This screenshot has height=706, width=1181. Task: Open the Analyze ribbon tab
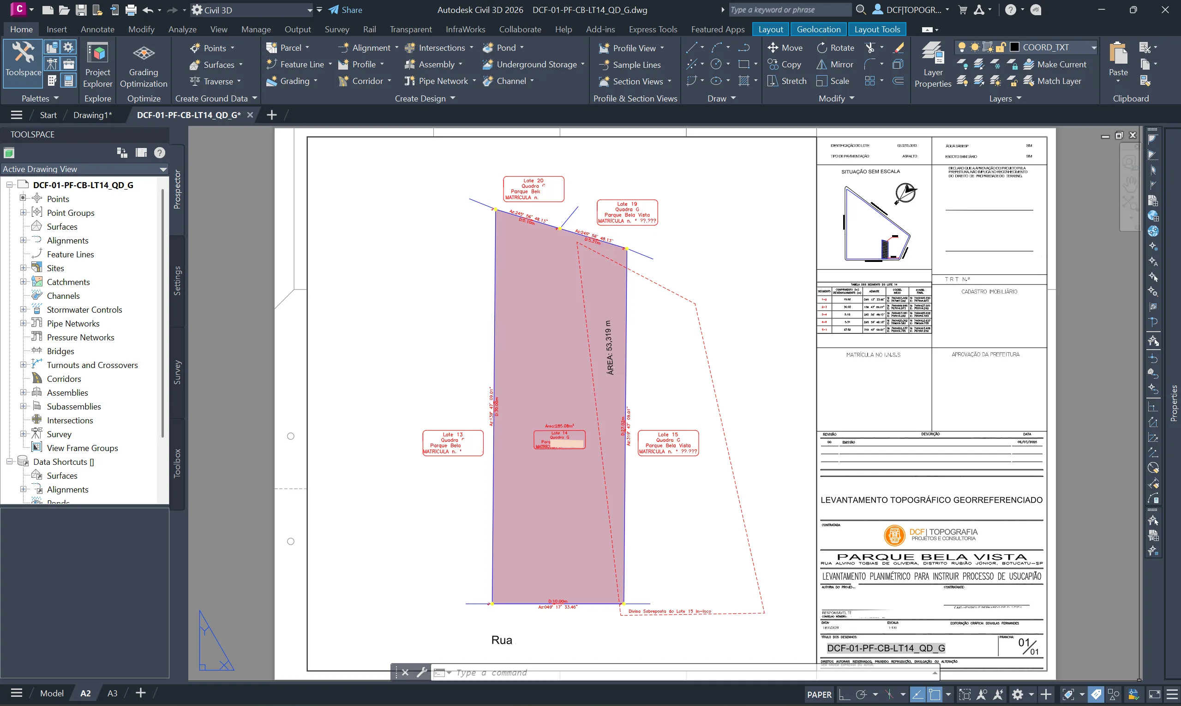click(182, 29)
